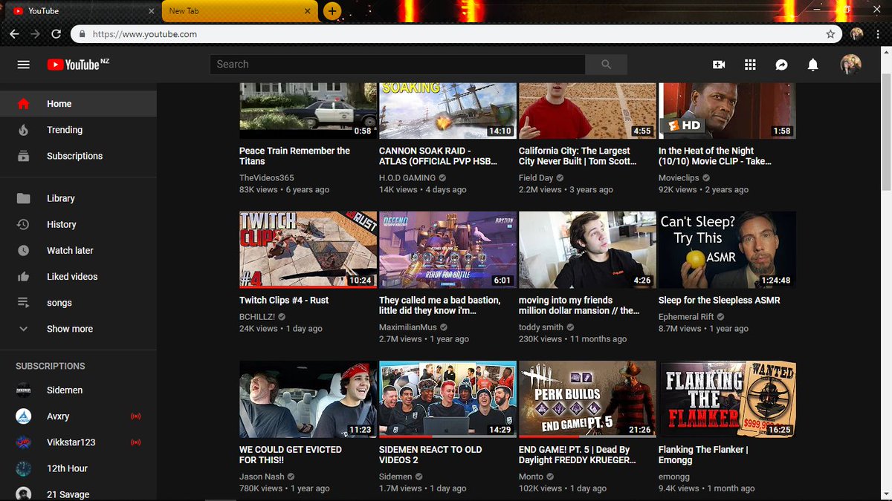Screen dimensions: 892x501
Task: Close the YouTube browser tab
Action: pos(152,11)
